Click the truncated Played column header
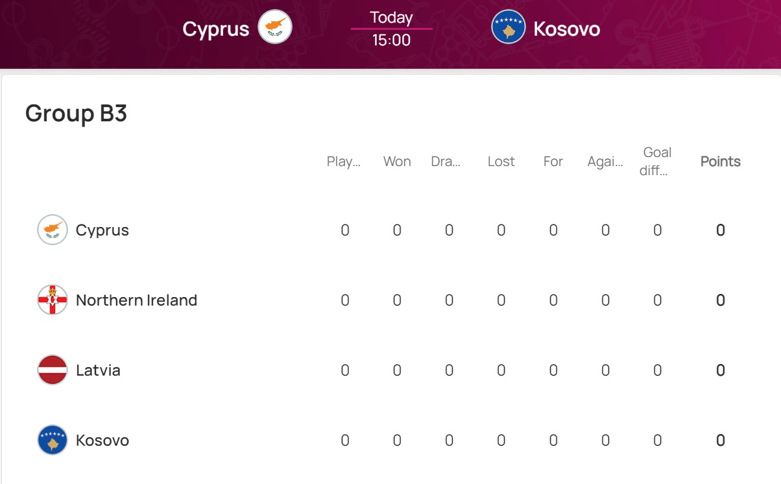 pyautogui.click(x=344, y=162)
